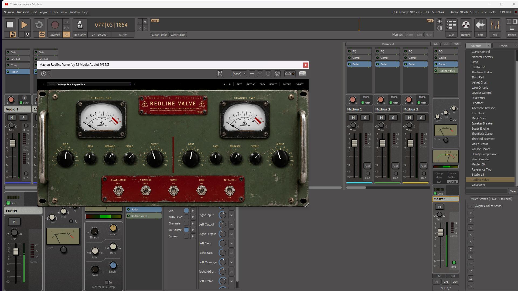This screenshot has height=291, width=518.
Task: Open the Rec Only sync dropdown
Action: (x=80, y=35)
